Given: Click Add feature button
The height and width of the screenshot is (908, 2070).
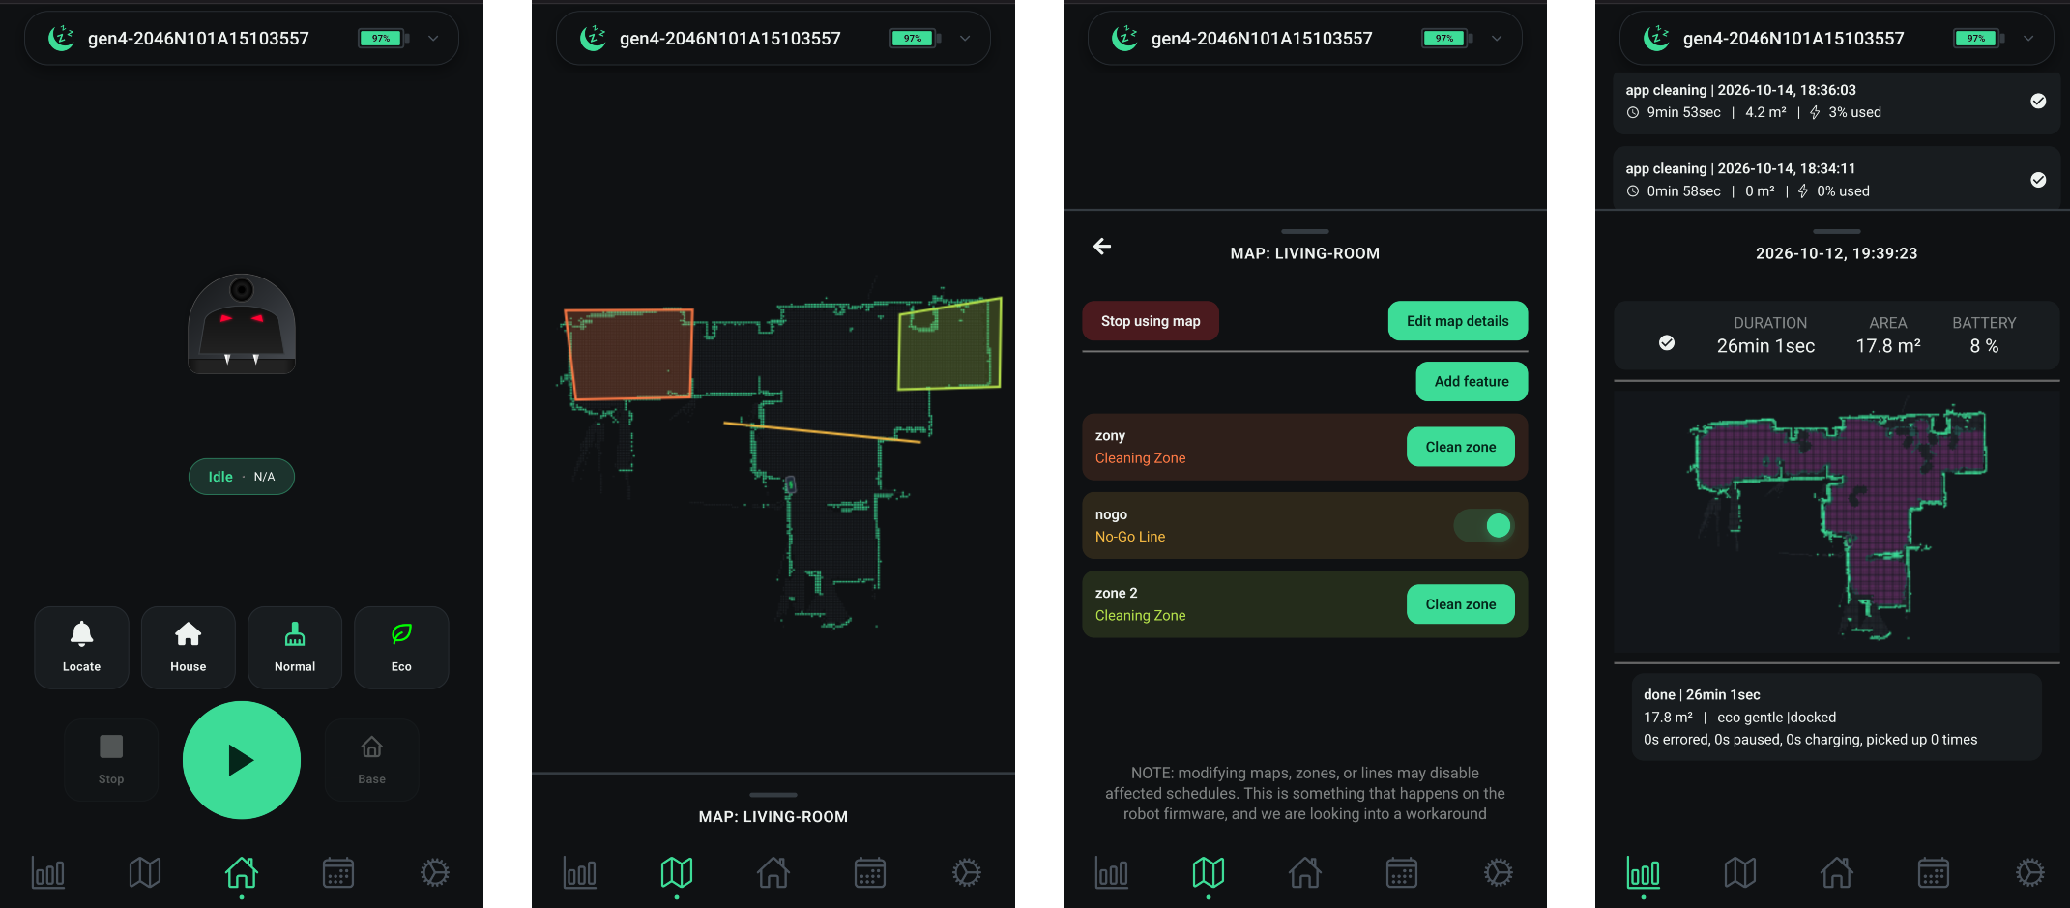Looking at the screenshot, I should click(x=1472, y=382).
